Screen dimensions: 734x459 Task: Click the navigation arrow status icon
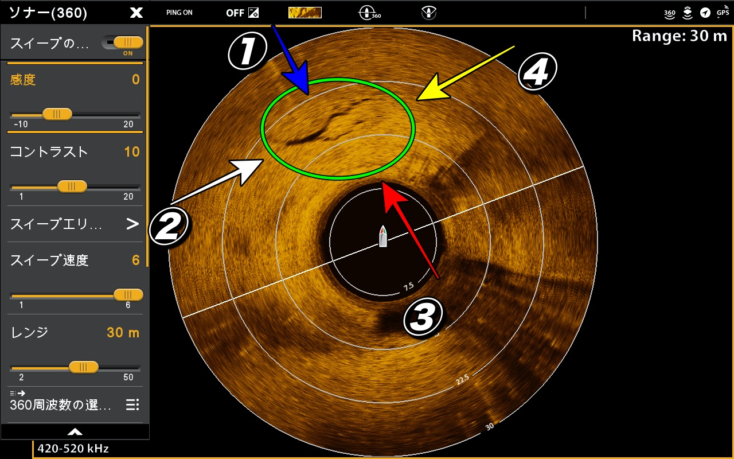tap(705, 13)
